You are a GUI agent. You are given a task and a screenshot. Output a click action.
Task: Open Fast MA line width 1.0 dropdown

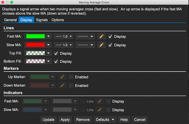[64, 36]
